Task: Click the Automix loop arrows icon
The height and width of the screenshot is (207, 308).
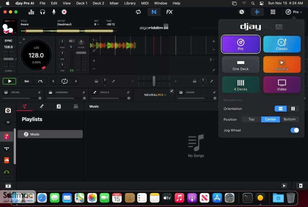Action: pyautogui.click(x=138, y=12)
